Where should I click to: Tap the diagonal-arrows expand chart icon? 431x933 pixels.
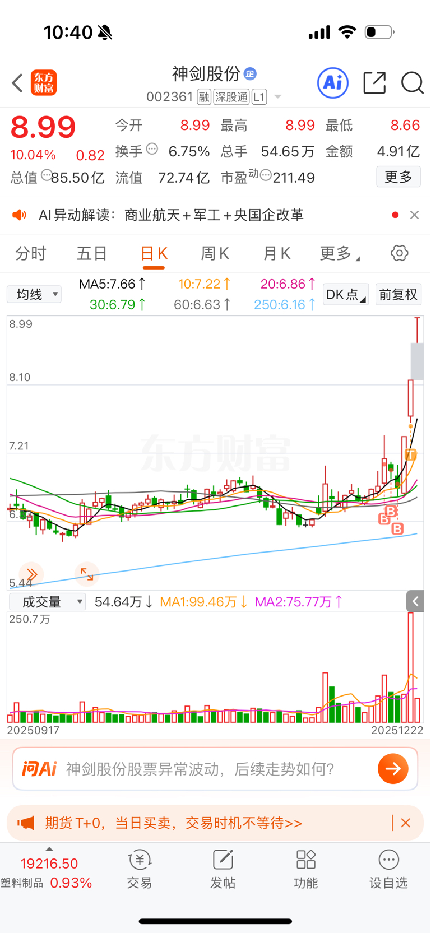[x=87, y=574]
